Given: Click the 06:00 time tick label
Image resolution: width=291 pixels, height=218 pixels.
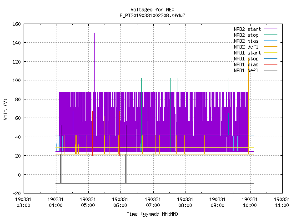Looking at the screenshot, I should (x=120, y=205).
